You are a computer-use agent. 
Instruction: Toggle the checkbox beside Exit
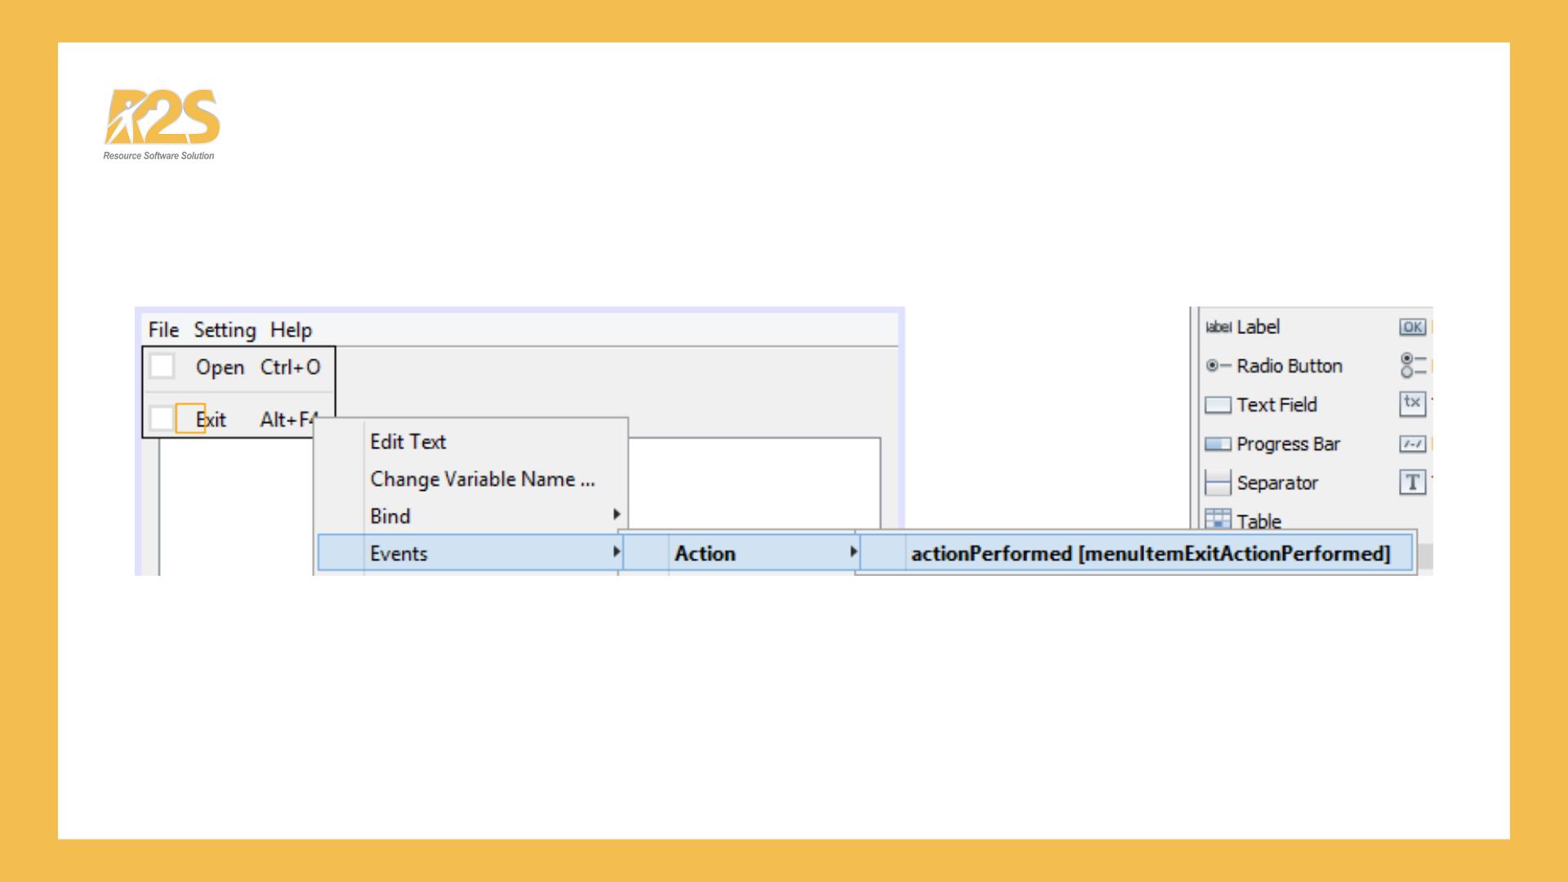click(x=162, y=419)
